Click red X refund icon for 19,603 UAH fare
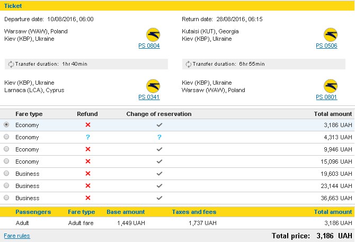The image size is (355, 242). [x=88, y=174]
